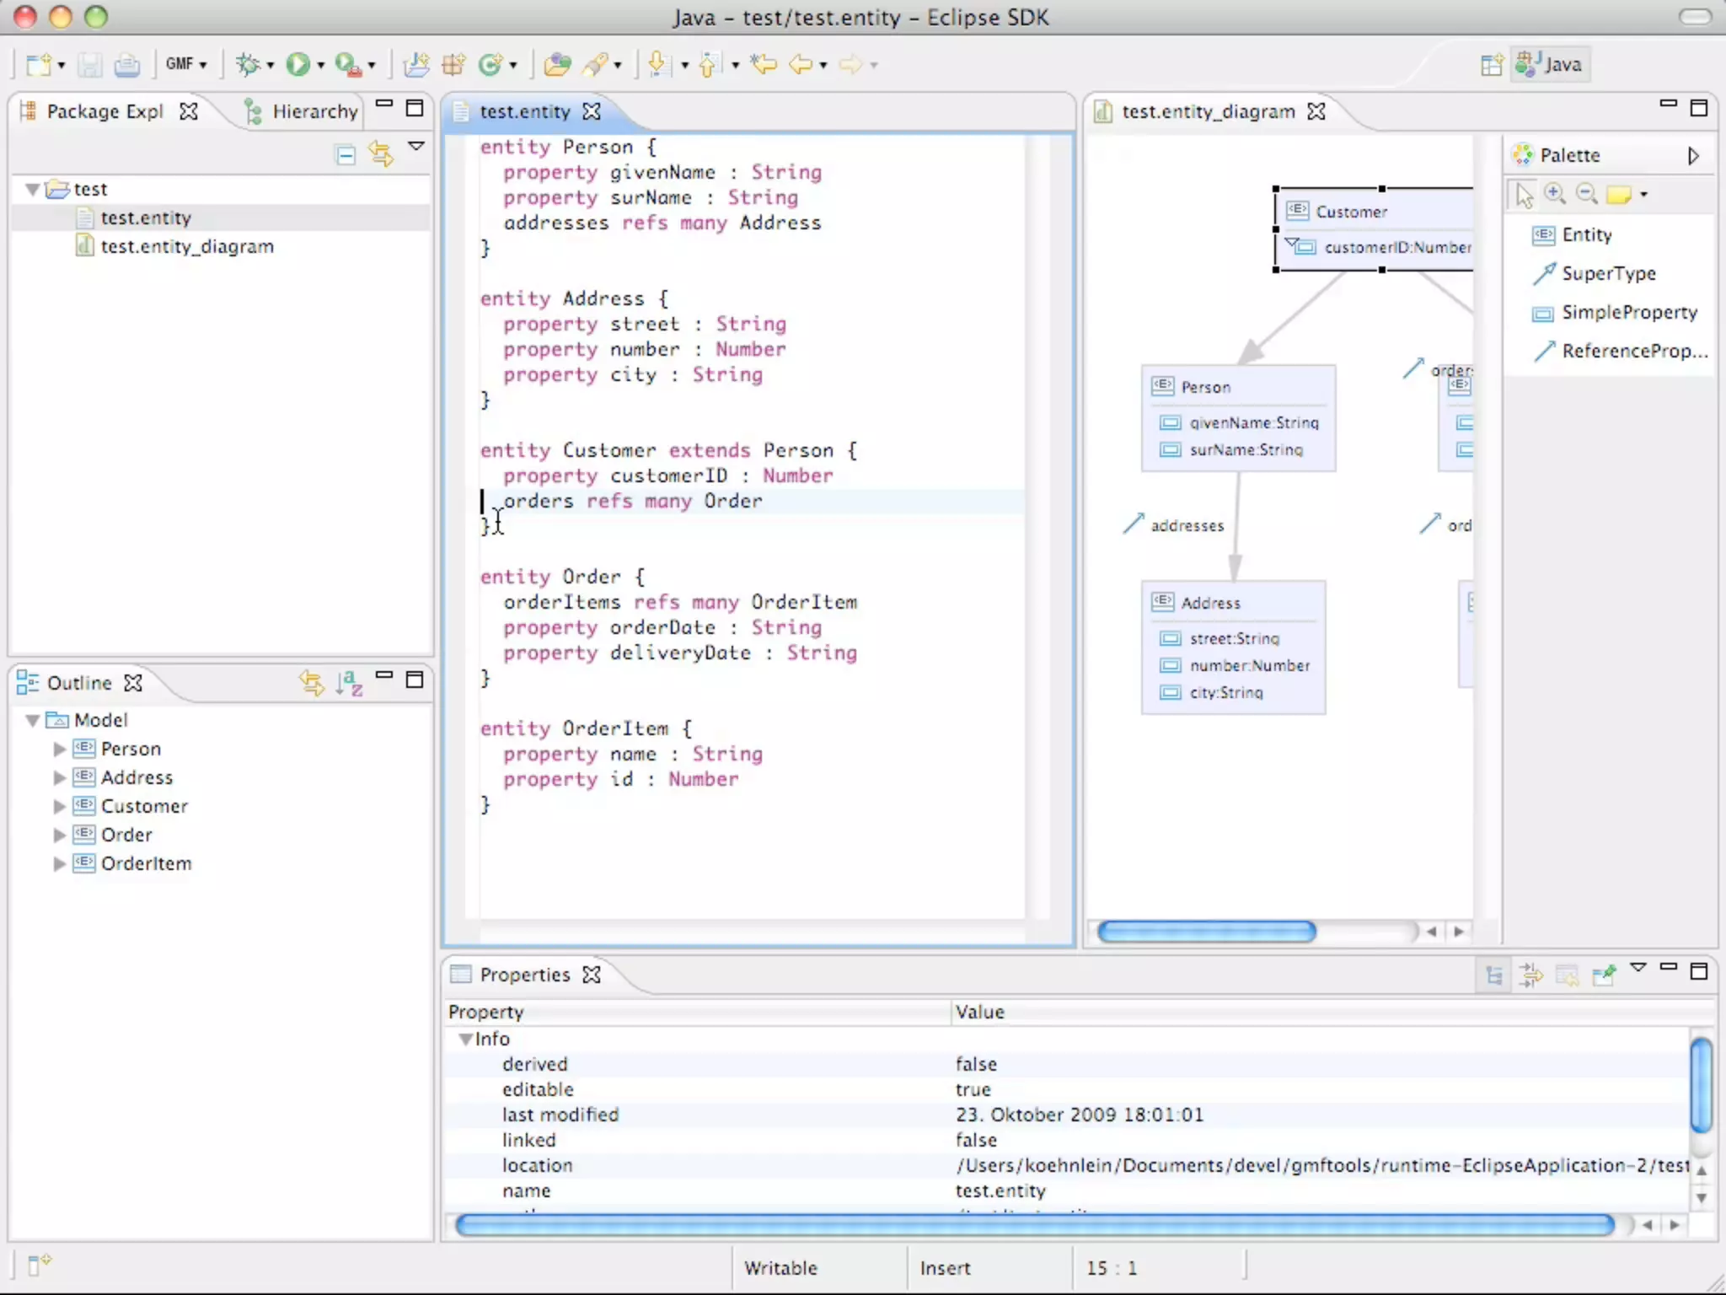Screen dimensions: 1726x1295
Task: Expand the Customer node in Outline
Action: click(x=59, y=807)
